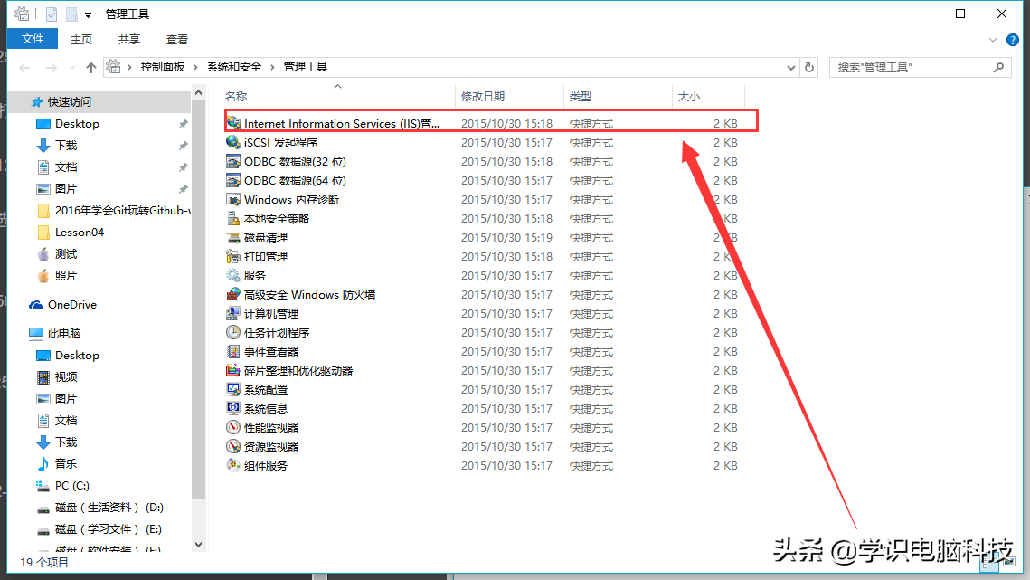Open 磁盘(学习文件) (E:) drive
Image resolution: width=1030 pixels, height=580 pixels.
(x=109, y=528)
